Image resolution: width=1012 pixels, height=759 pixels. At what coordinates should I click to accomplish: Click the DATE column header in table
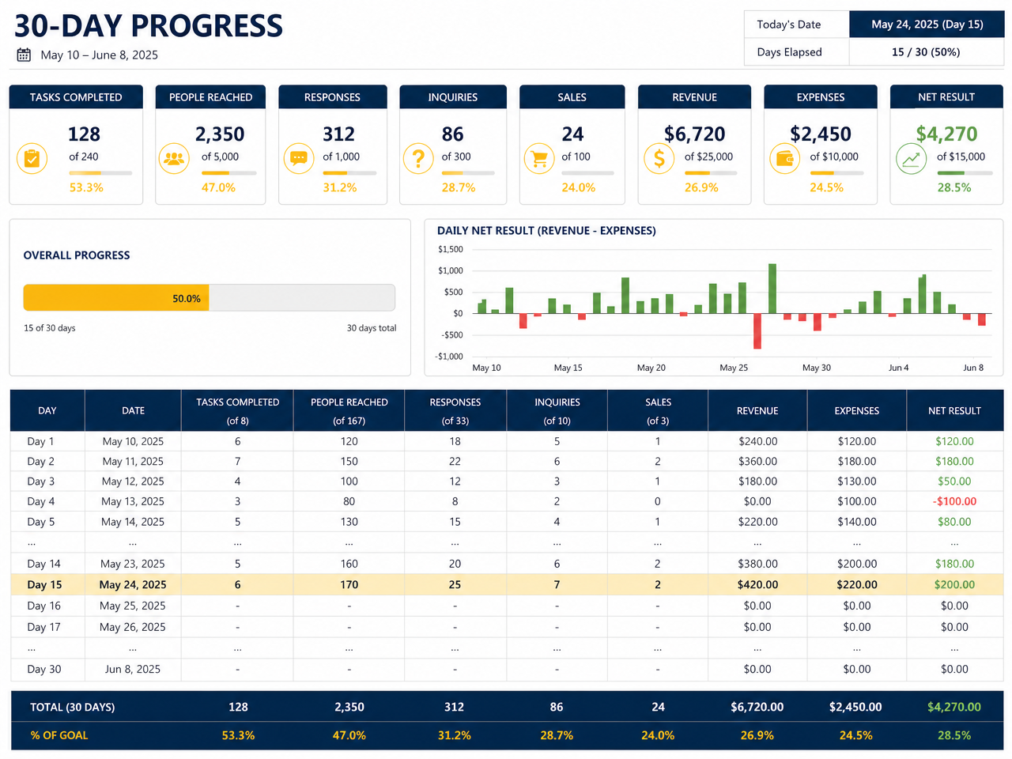click(133, 410)
